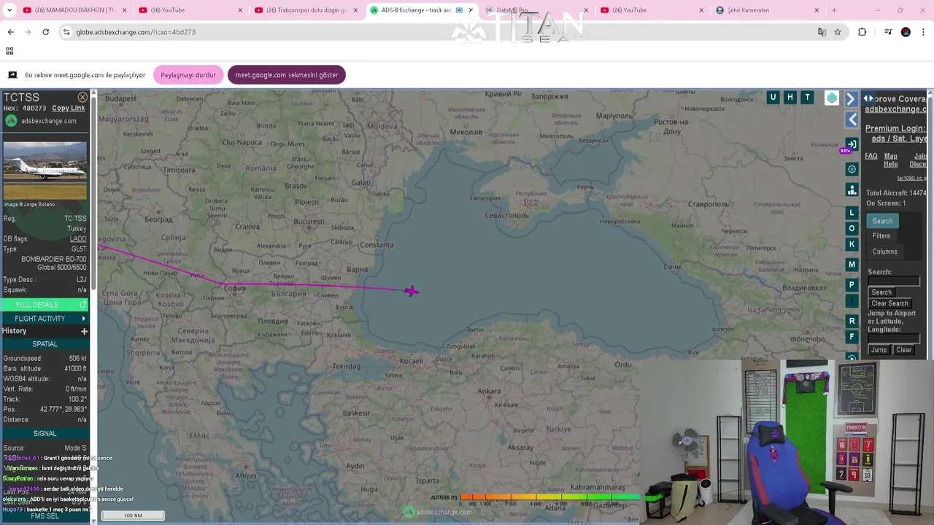Click the altitude color legend bar

[550, 497]
